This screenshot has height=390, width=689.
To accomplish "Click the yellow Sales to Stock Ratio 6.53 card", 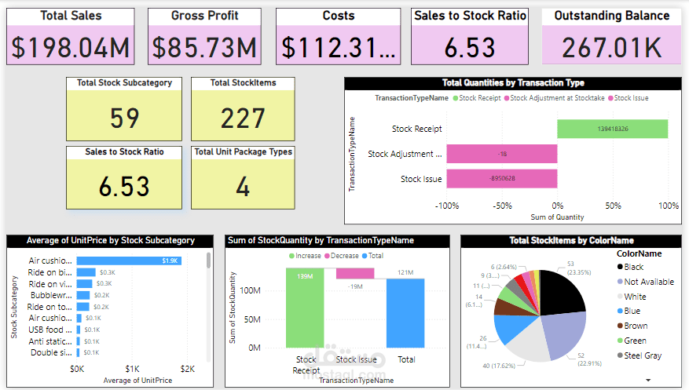I will pos(124,177).
